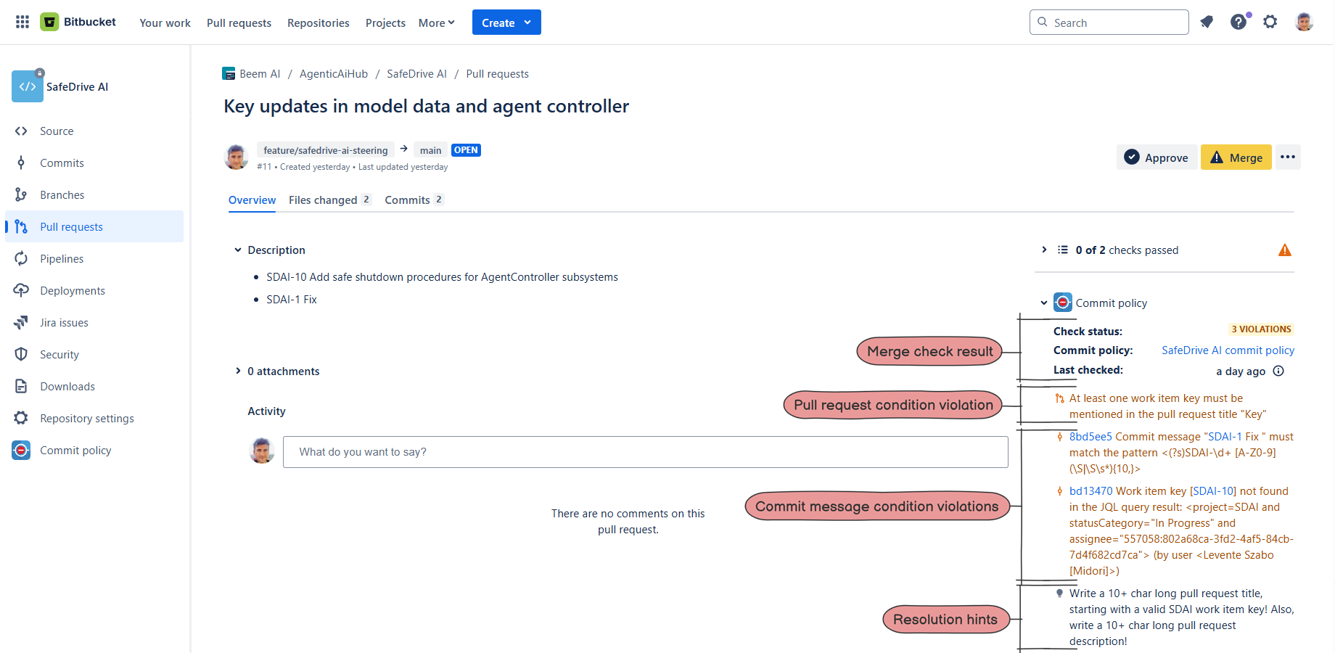Click the Source code icon in sidebar

[21, 131]
